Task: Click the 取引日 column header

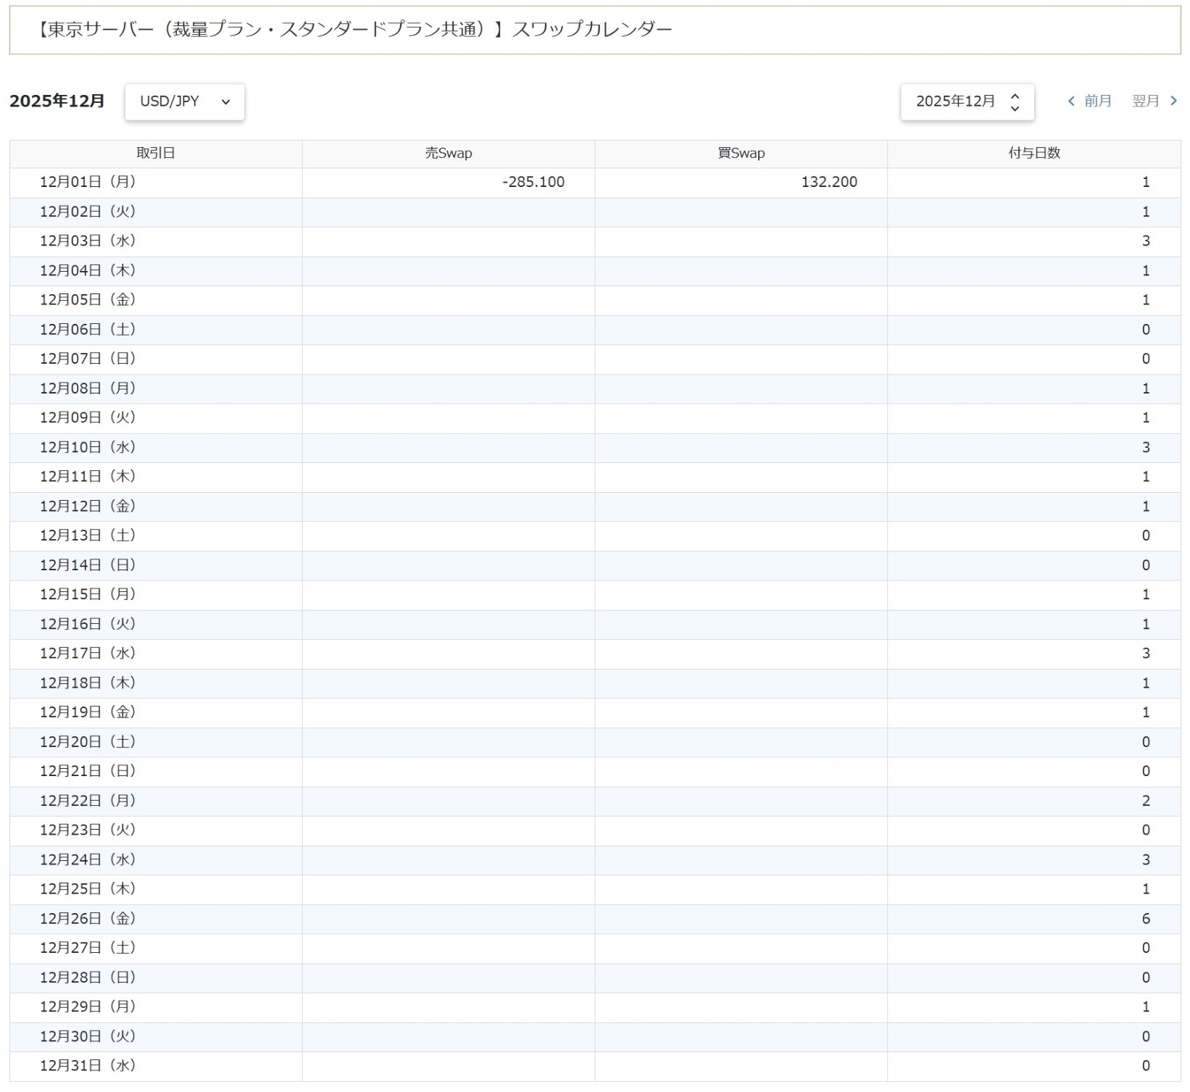Action: coord(156,154)
